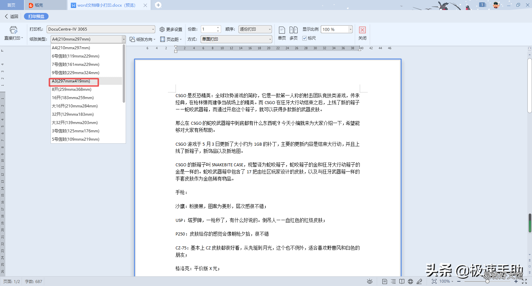Click the badge icon labeled 1 in title bar
Viewport: 532px width, 286px height.
(x=482, y=5)
